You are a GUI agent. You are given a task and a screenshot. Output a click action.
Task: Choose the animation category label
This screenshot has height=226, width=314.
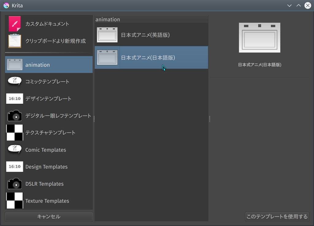coord(37,65)
